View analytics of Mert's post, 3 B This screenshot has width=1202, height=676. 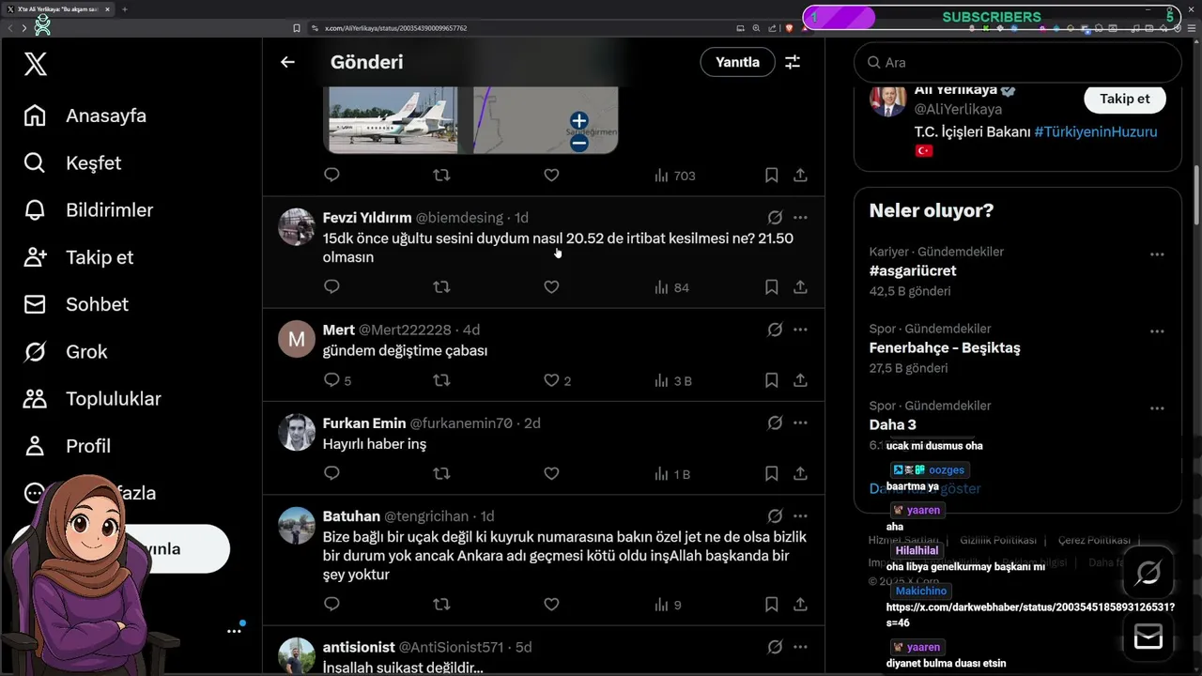[x=672, y=380]
